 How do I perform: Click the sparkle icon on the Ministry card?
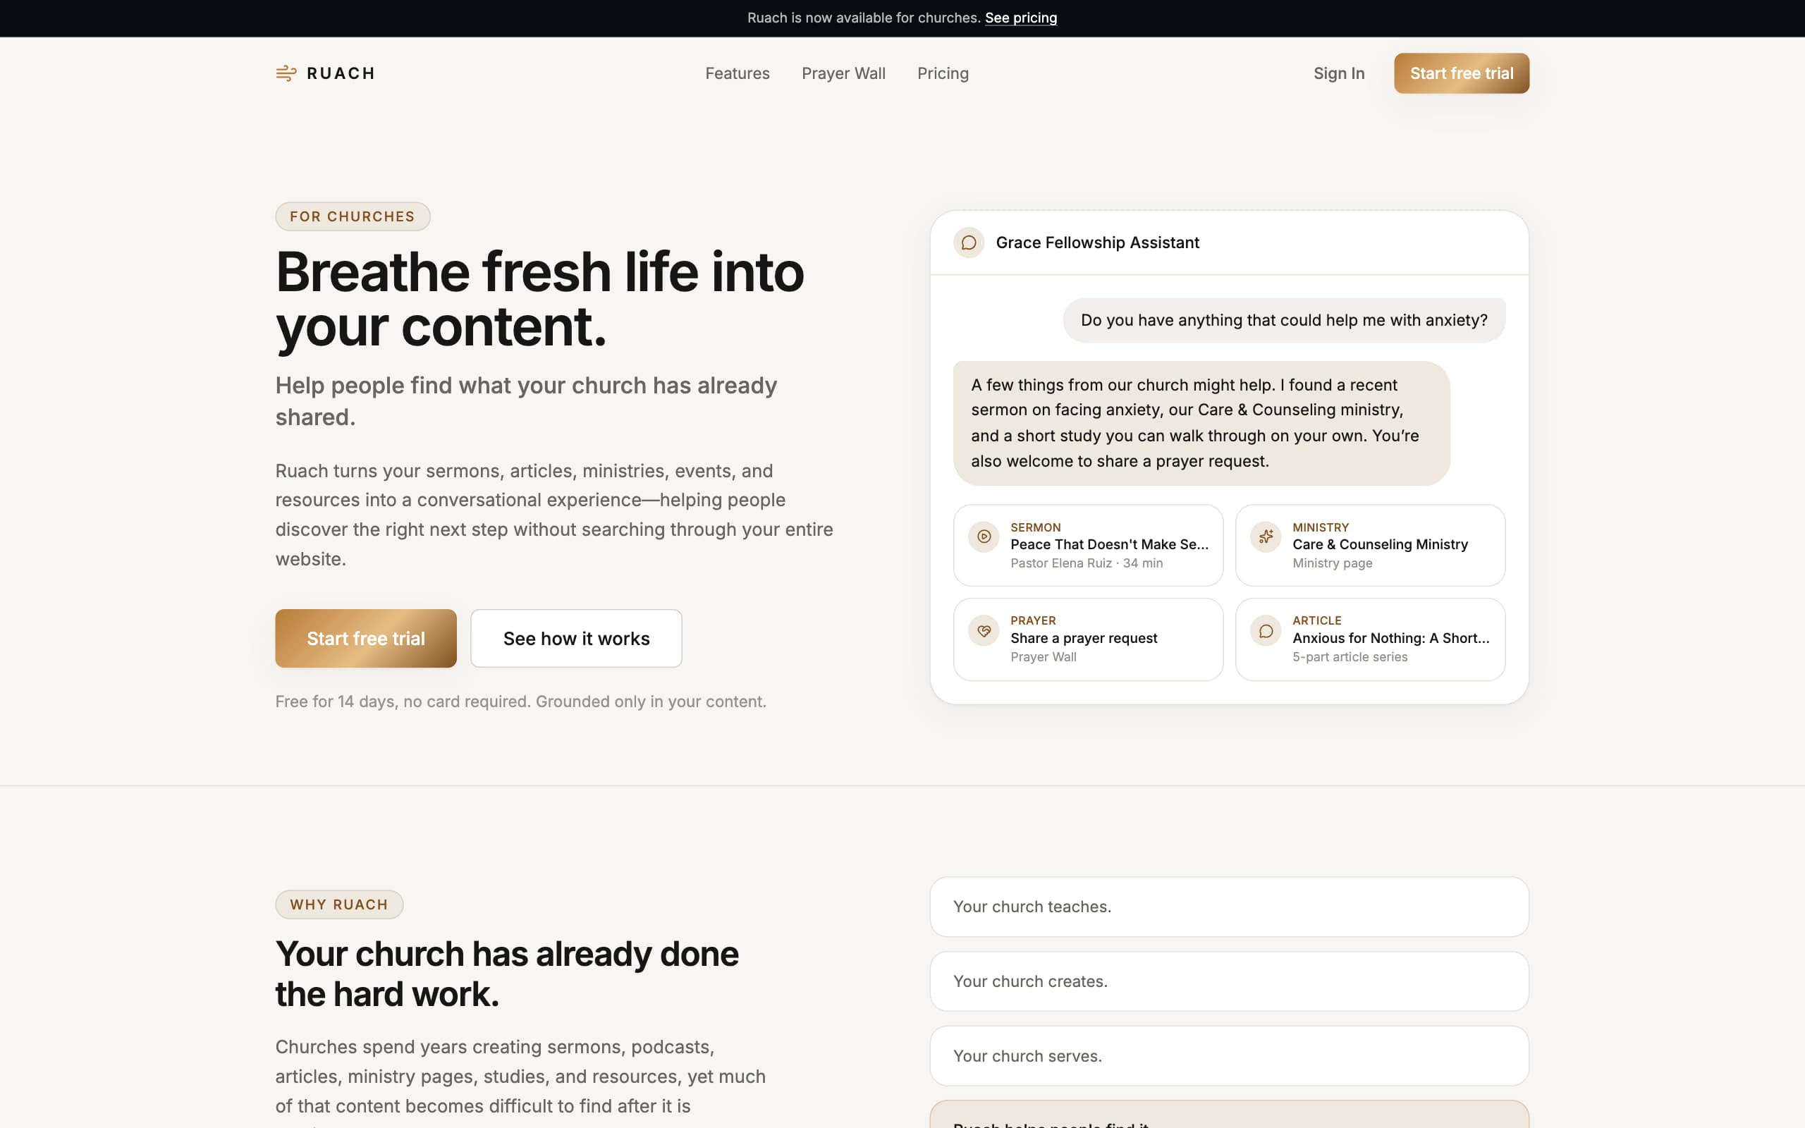pos(1265,537)
